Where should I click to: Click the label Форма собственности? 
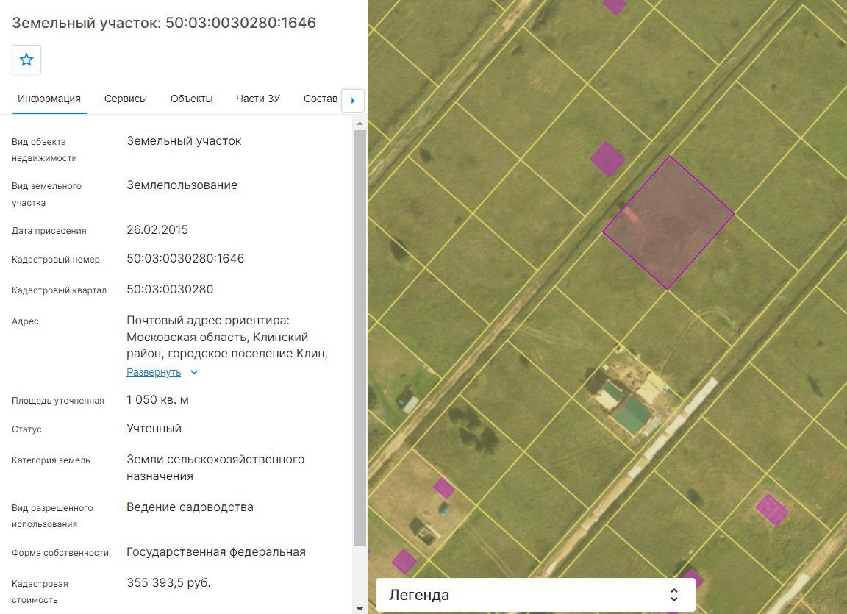pos(60,553)
